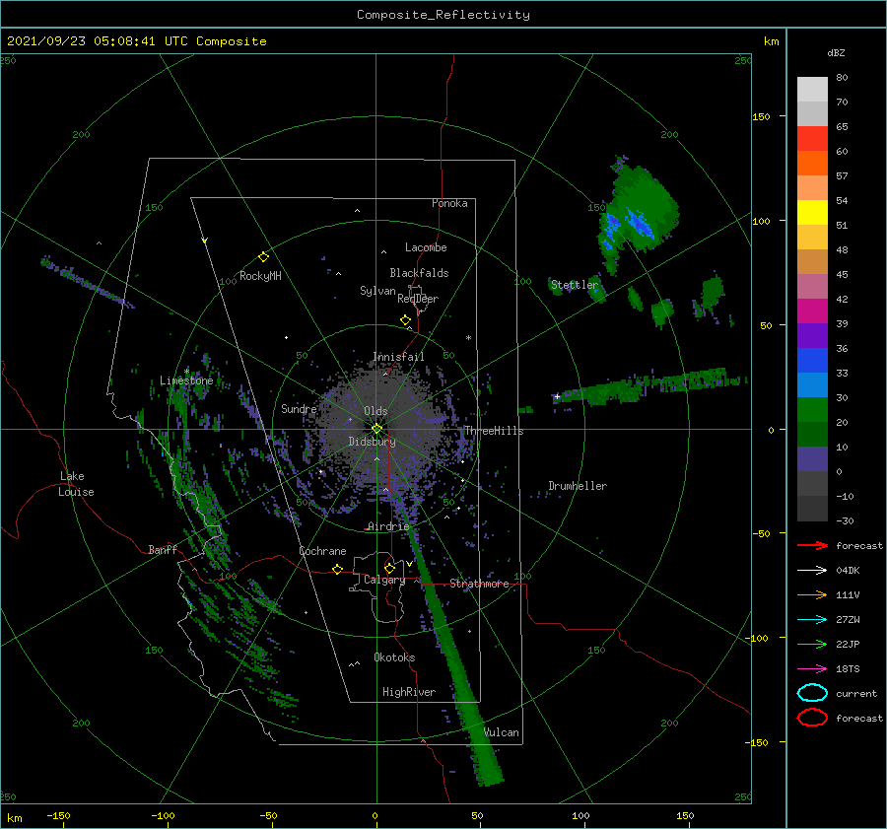Click the current legend label
This screenshot has width=887, height=829.
pyautogui.click(x=856, y=693)
